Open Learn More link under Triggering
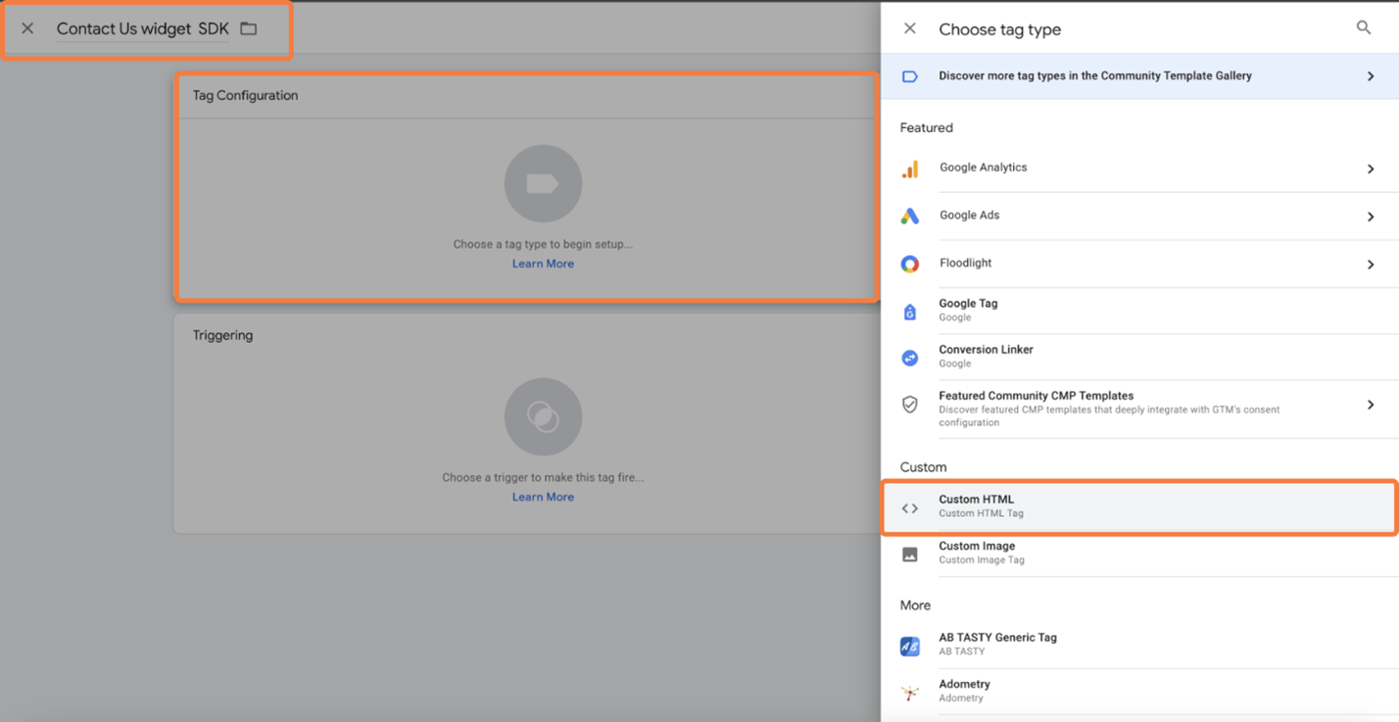Viewport: 1399px width, 722px height. (x=543, y=497)
